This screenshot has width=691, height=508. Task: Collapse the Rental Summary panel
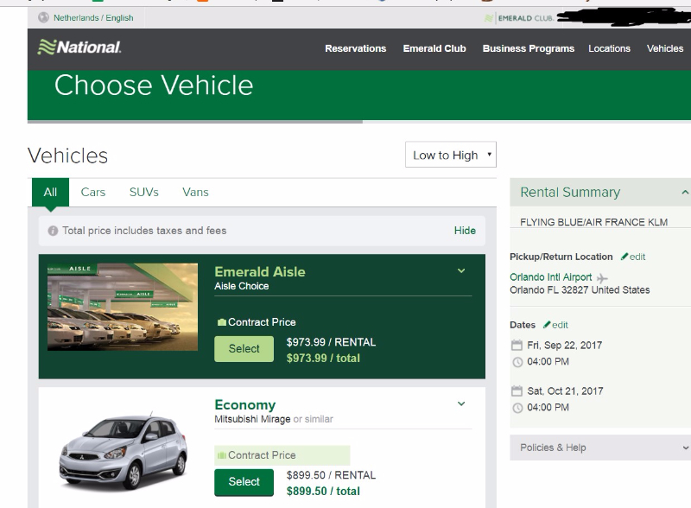685,192
